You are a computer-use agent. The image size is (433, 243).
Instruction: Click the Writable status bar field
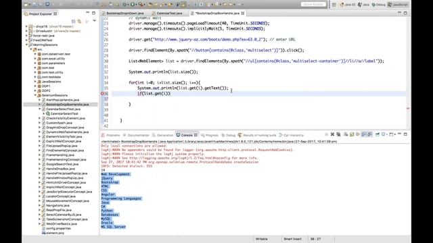[262, 239]
